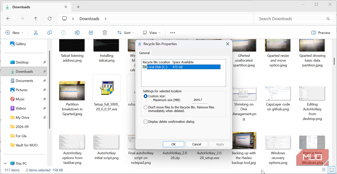Open the See more ellipsis menu

coord(173,33)
